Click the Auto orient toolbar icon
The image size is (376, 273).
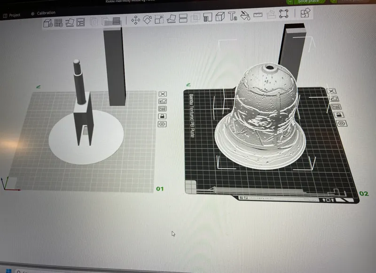pos(70,23)
